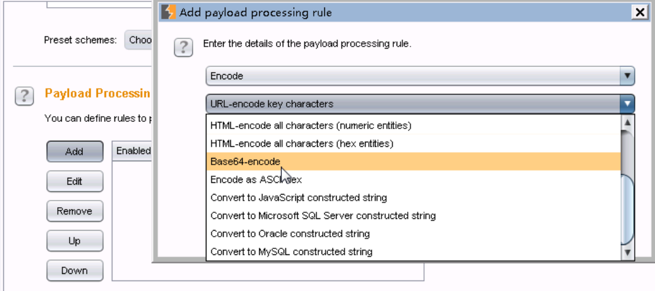
Task: Select HTML-encode all characters (hex entities)
Action: (x=301, y=143)
